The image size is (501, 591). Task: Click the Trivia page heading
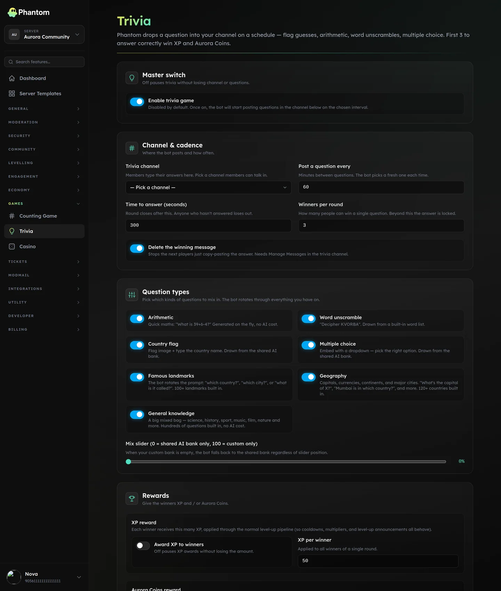[134, 21]
